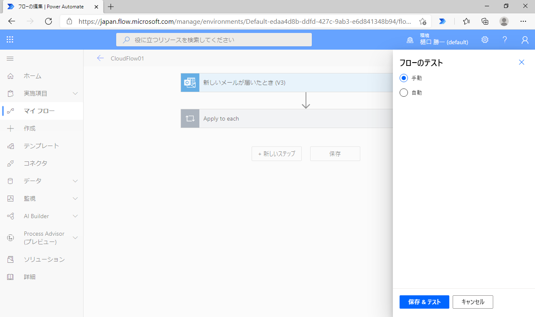Click the book icon beside 詳細

point(10,277)
